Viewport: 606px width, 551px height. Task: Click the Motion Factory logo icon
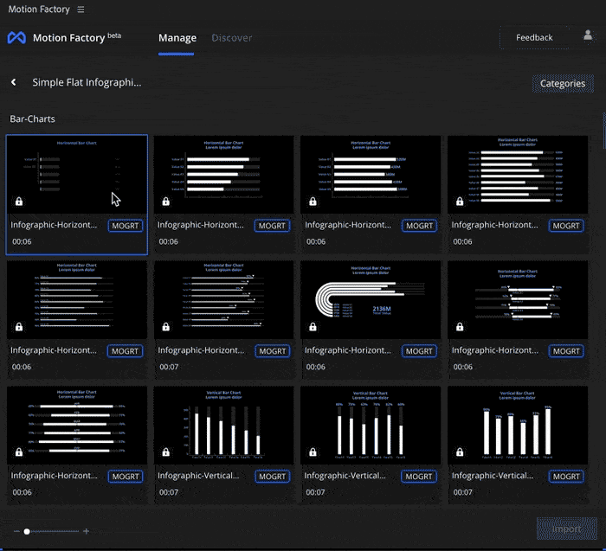(16, 38)
